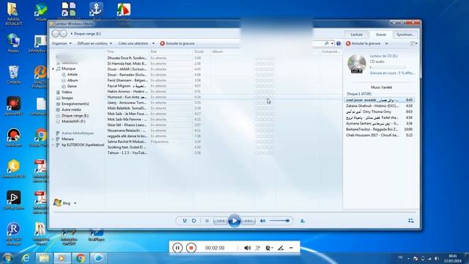Viewport: 469px width, 264px height.
Task: Collapse the Musique tree node
Action: pyautogui.click(x=53, y=69)
